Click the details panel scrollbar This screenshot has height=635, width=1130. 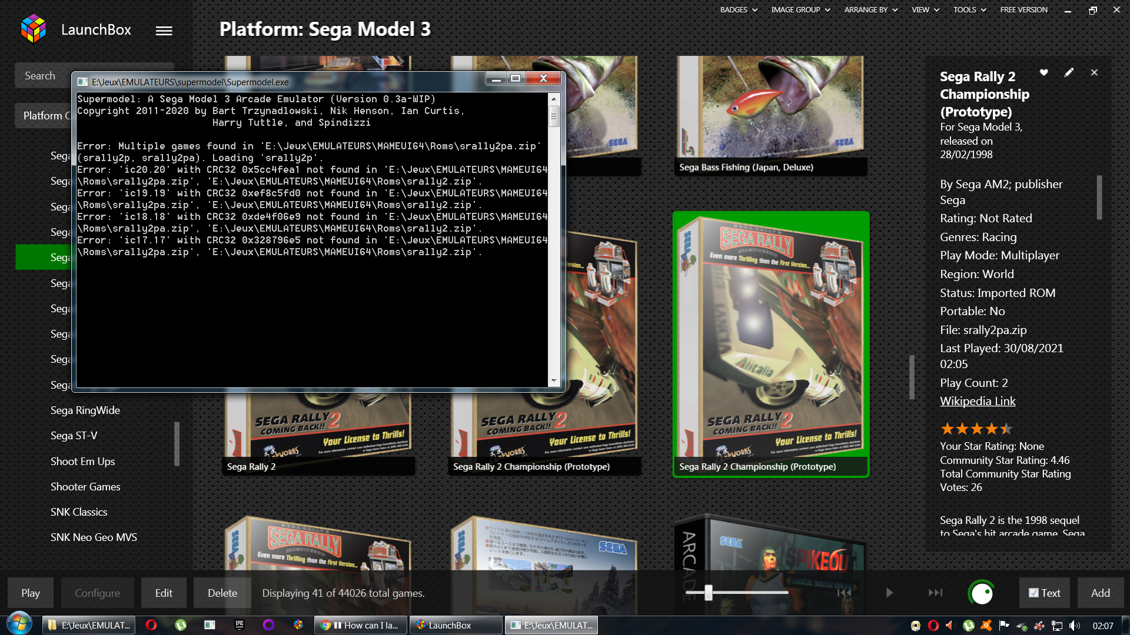click(x=1099, y=197)
